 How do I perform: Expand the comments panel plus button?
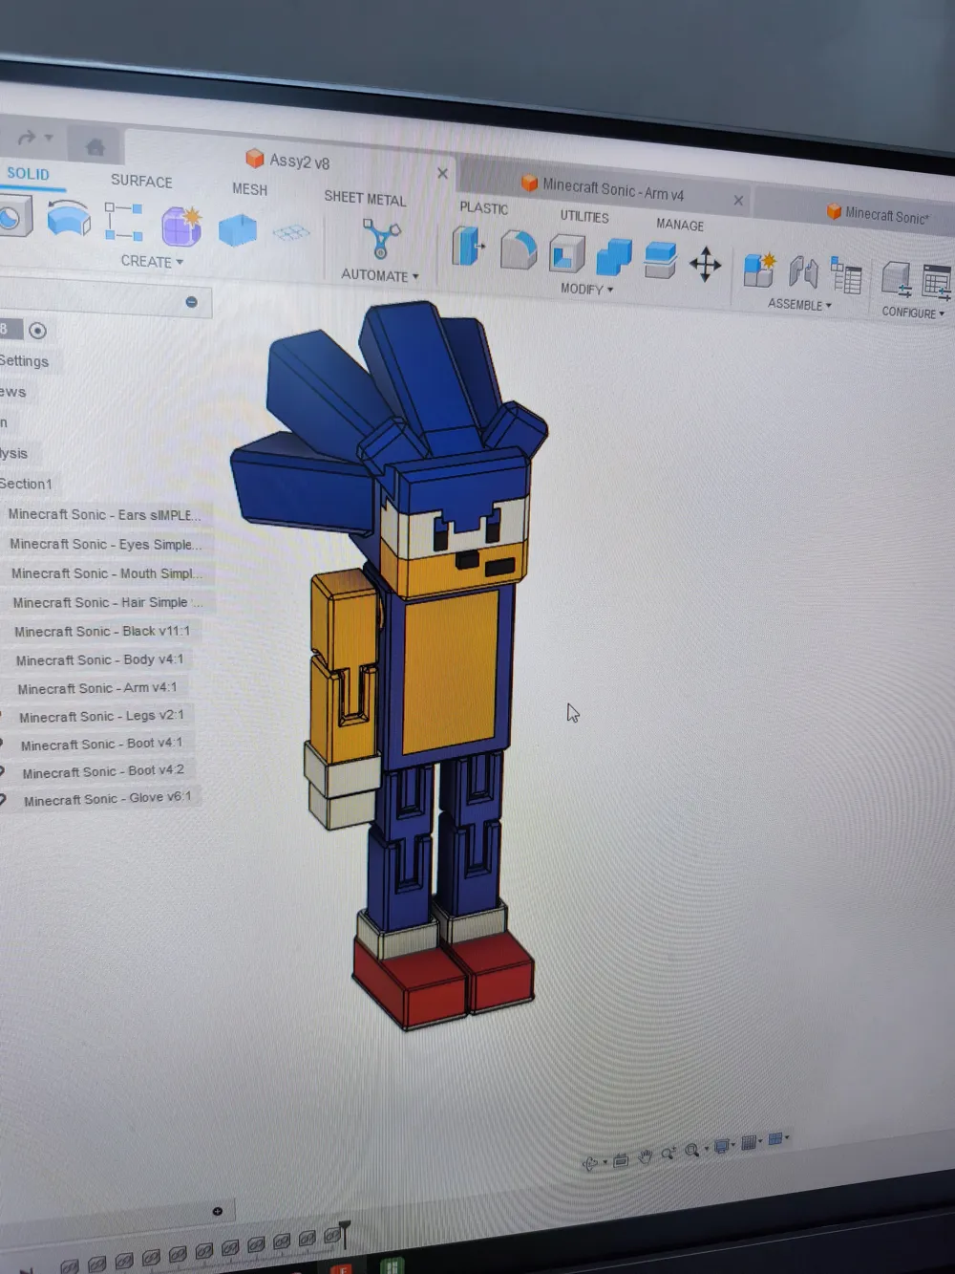coord(217,1211)
